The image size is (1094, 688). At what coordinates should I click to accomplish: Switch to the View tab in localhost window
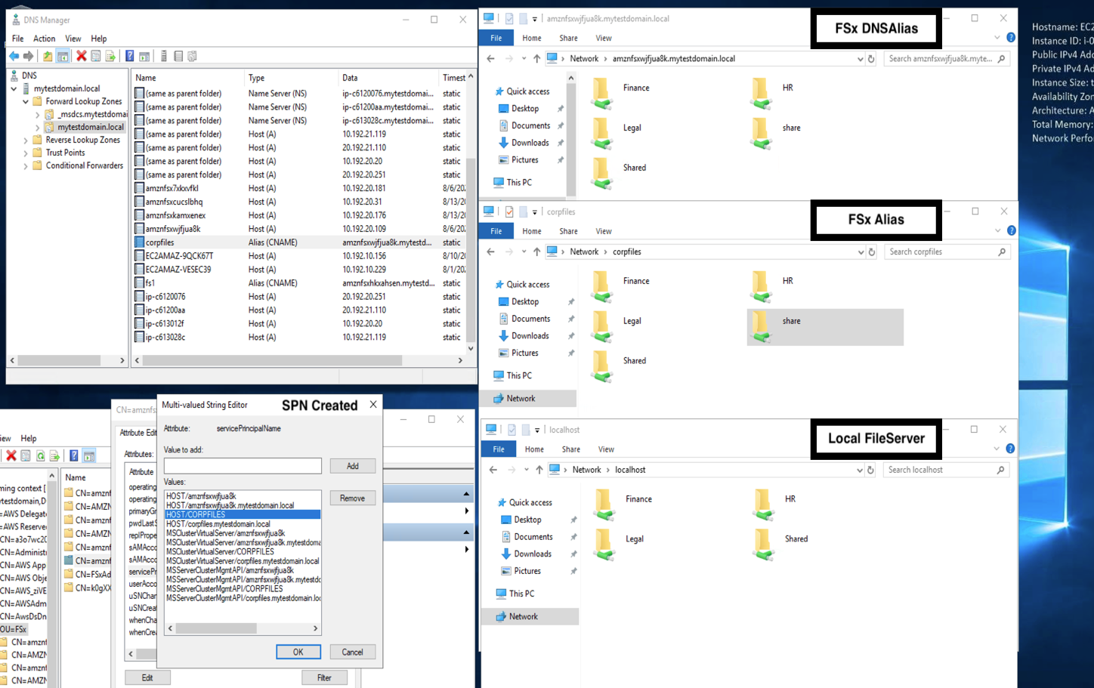click(606, 449)
